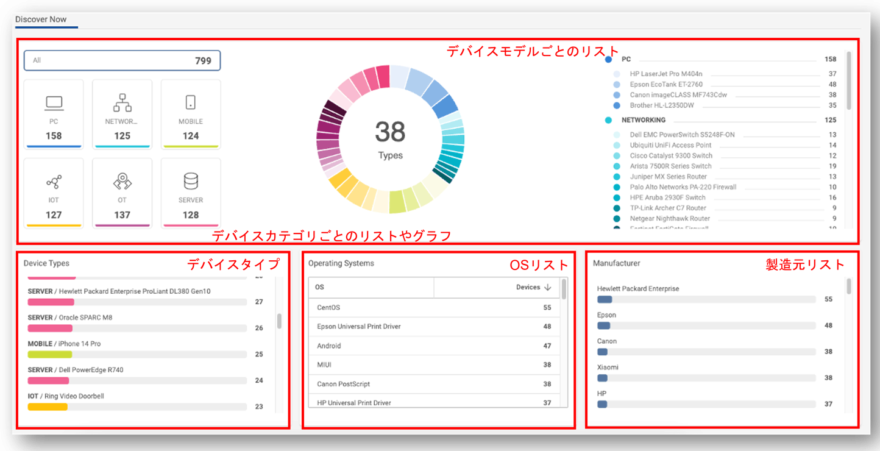Click the device model list scrollbar

(x=849, y=80)
